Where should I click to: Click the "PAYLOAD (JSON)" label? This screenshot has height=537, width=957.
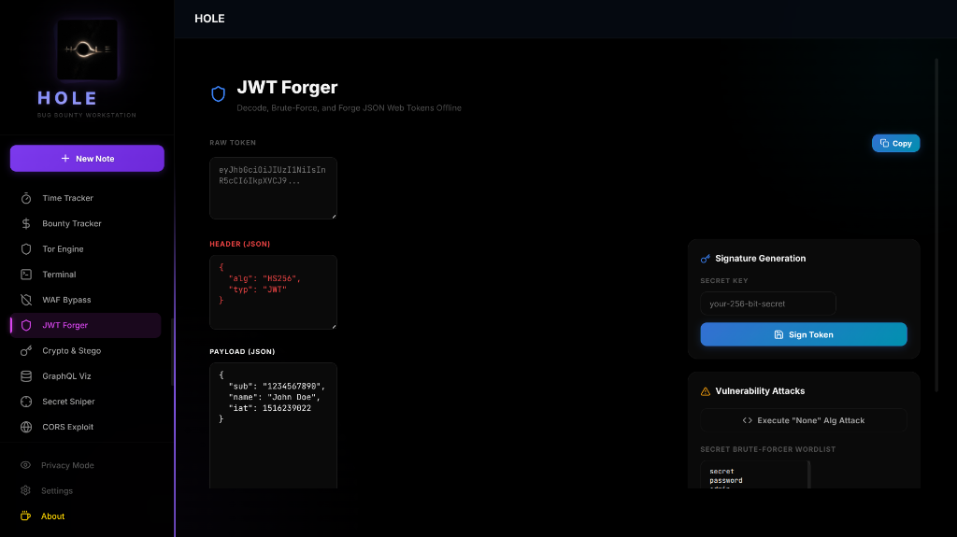coord(242,351)
